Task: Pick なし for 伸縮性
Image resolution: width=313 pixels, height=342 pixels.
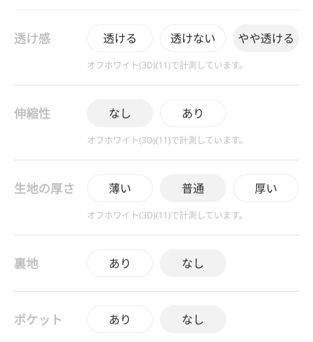Action: 120,113
